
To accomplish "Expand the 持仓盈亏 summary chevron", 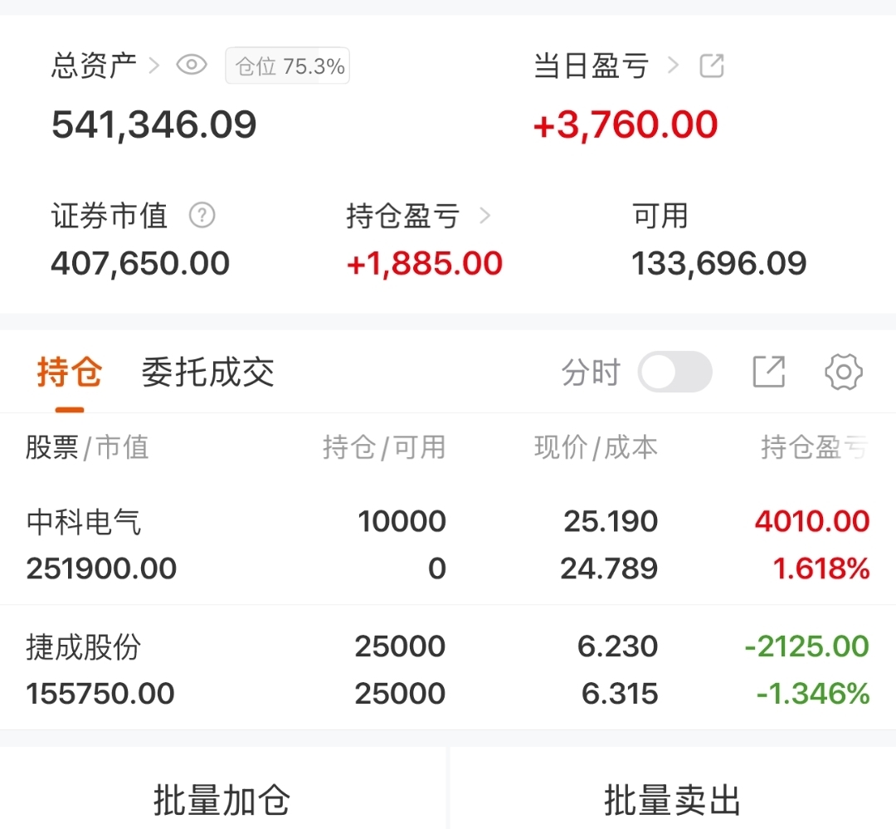I will 485,217.
